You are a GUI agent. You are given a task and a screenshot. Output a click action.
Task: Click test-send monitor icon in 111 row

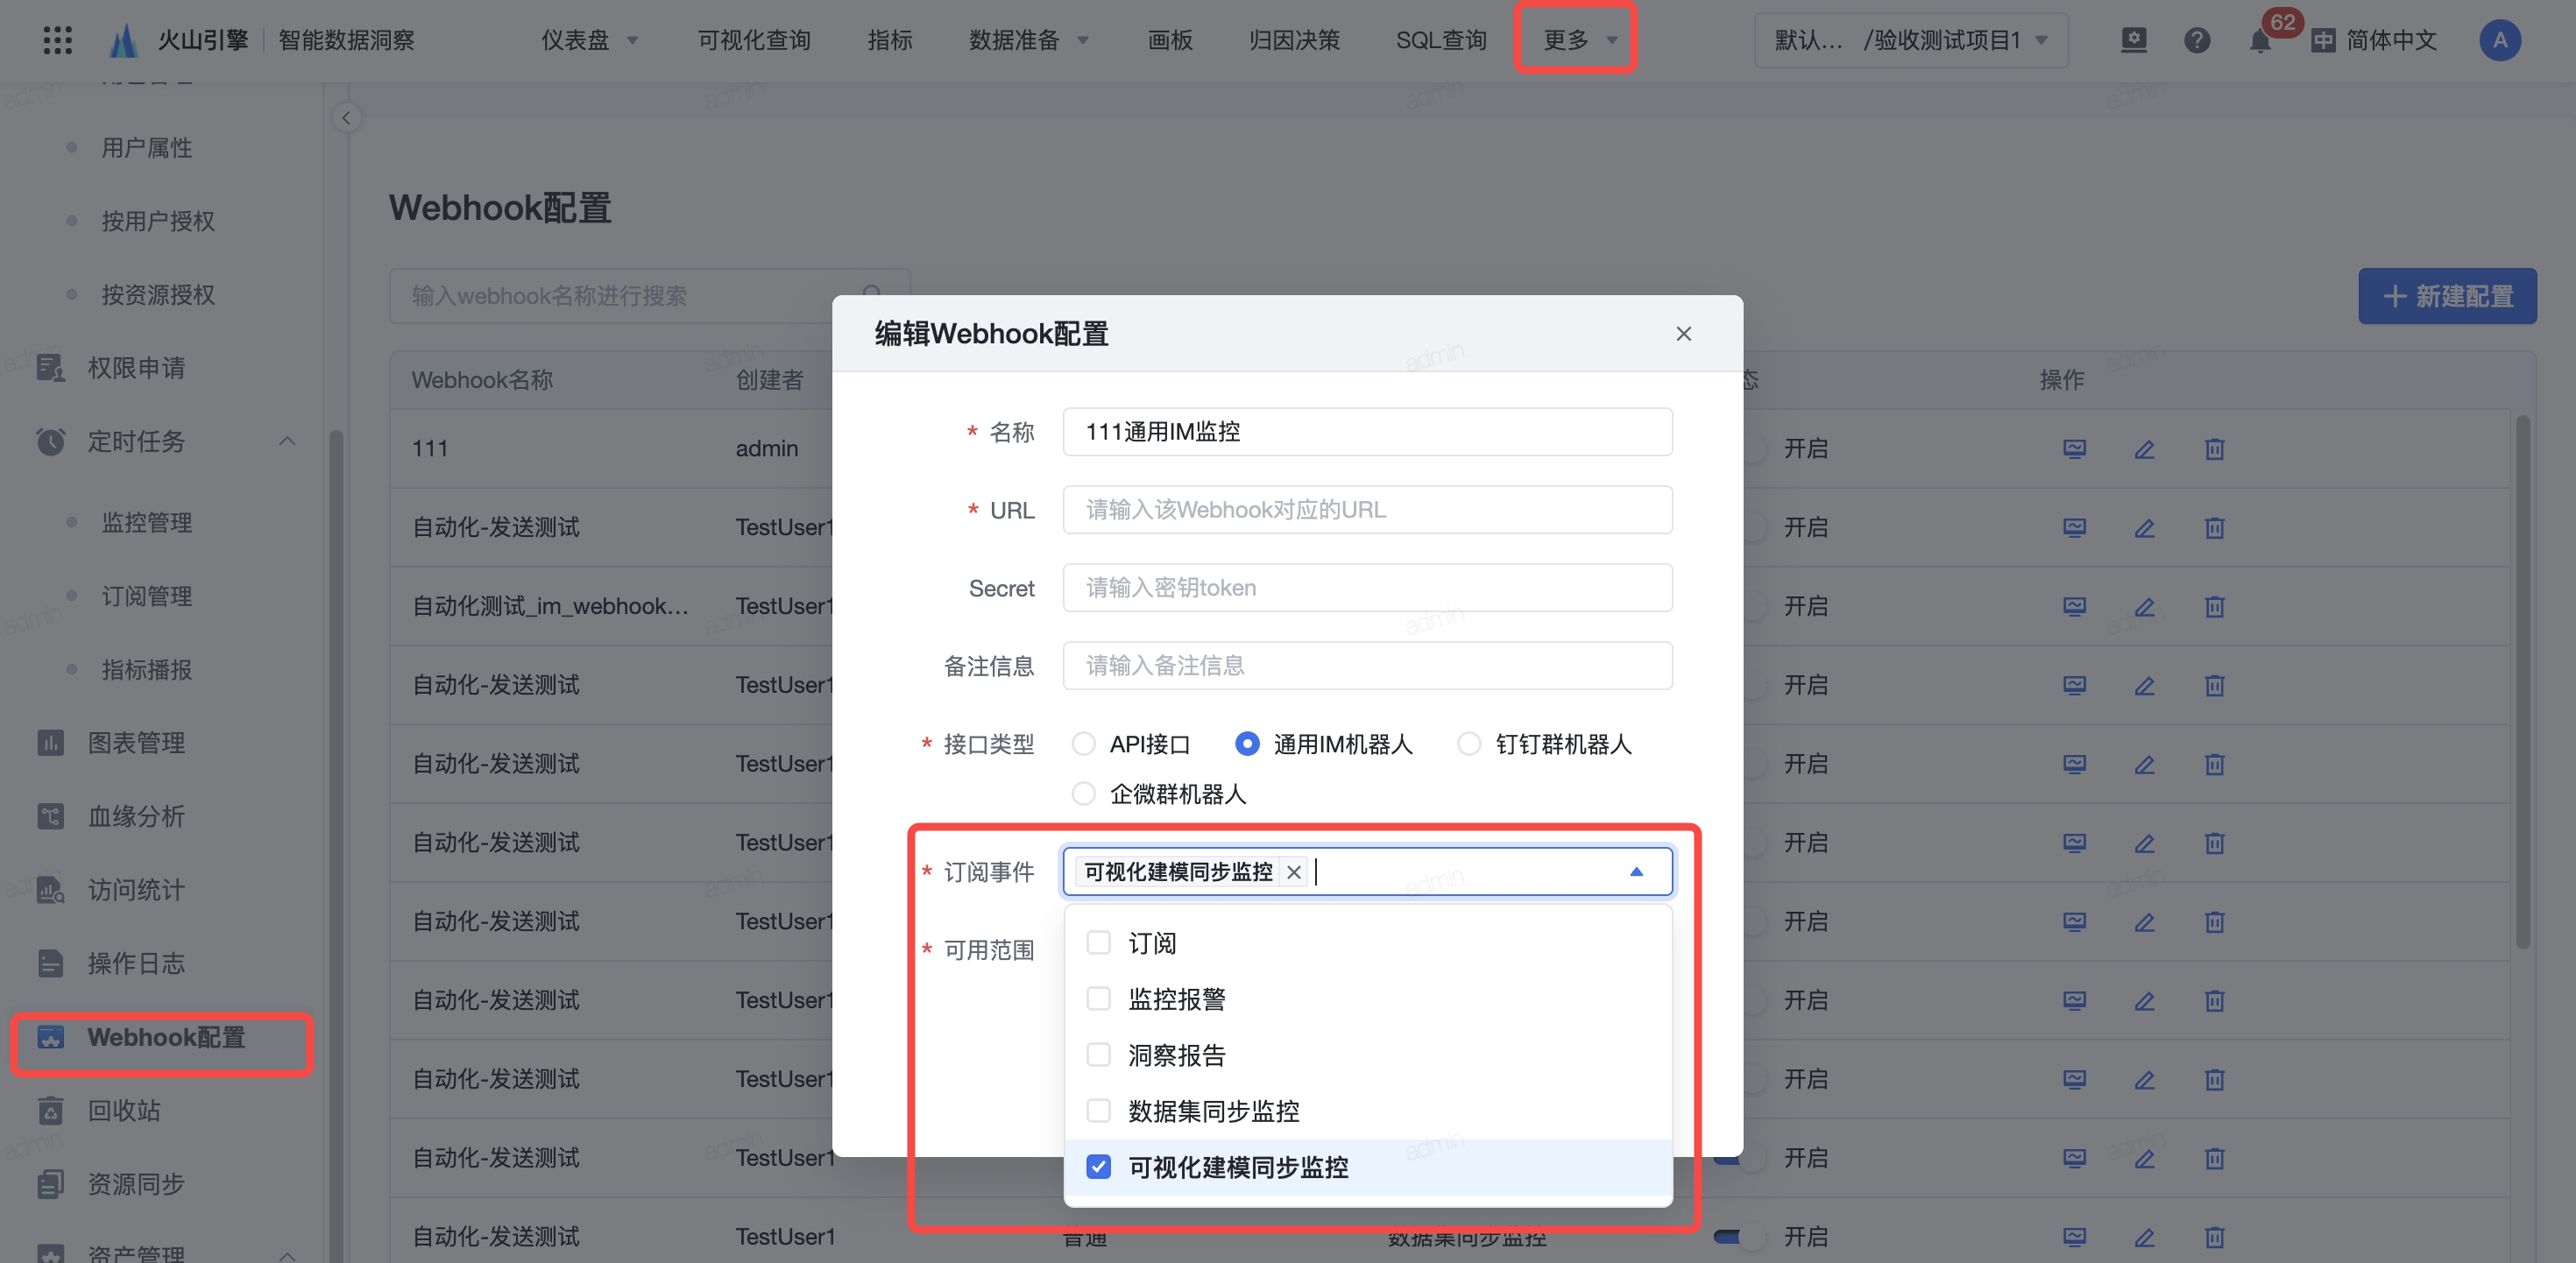point(2074,449)
